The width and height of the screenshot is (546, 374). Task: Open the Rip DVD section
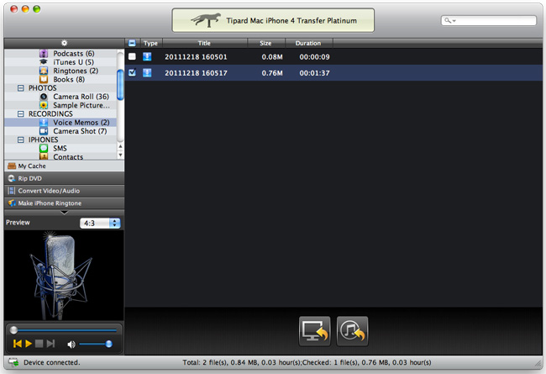point(64,178)
